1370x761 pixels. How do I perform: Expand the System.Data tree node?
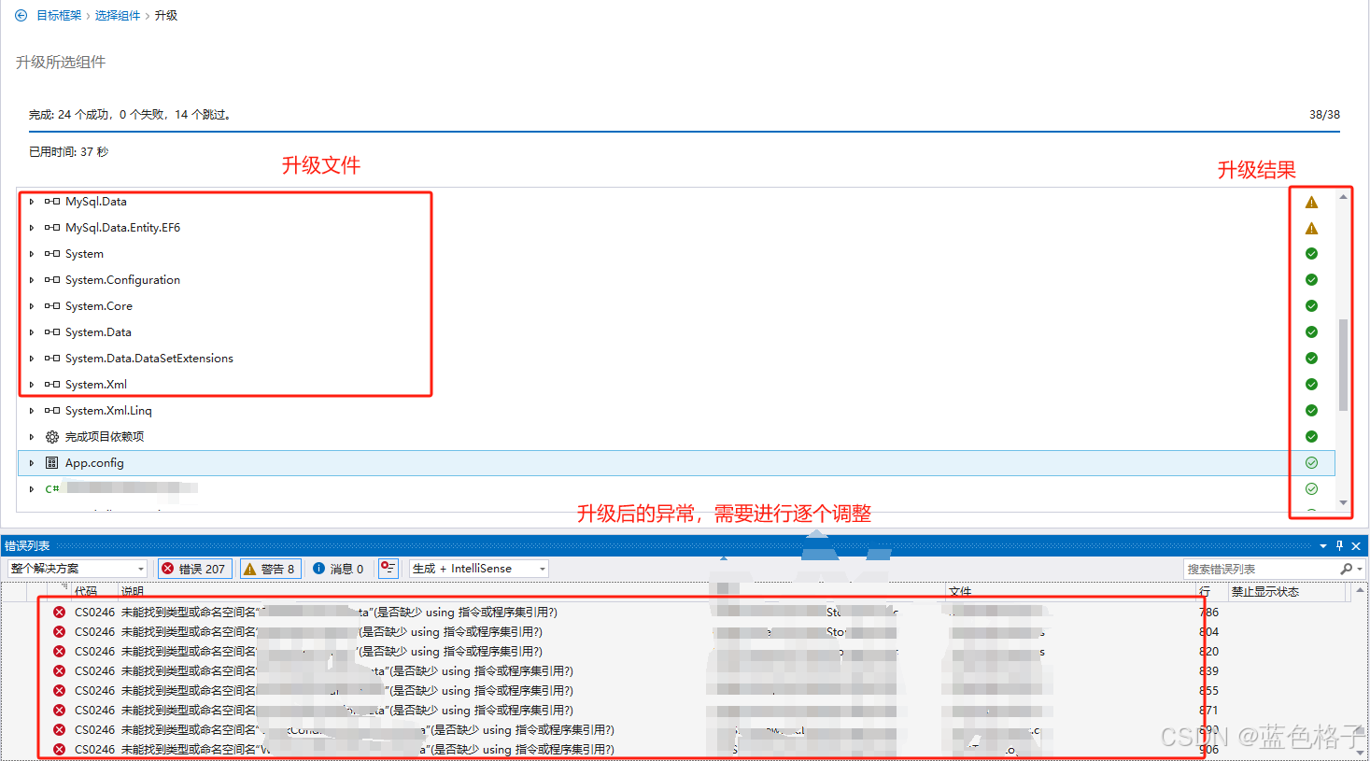coord(32,332)
